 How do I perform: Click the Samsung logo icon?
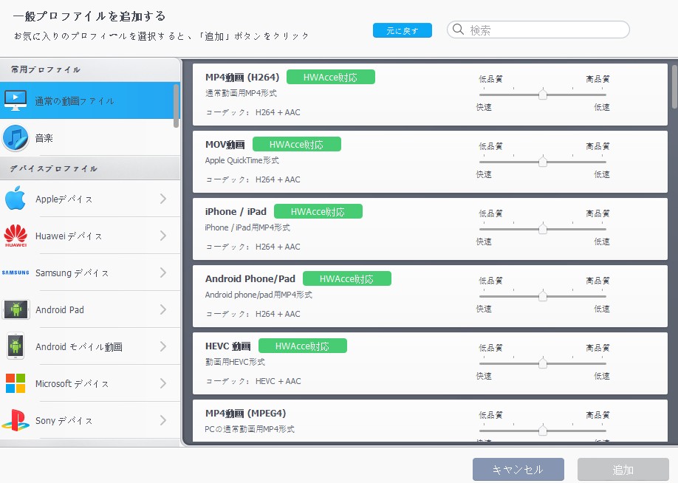pyautogui.click(x=16, y=273)
